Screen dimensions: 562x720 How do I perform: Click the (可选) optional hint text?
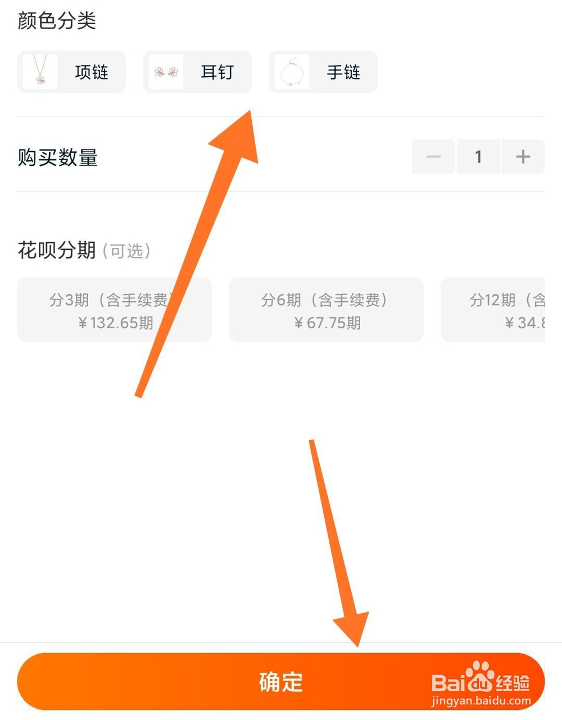pos(127,251)
